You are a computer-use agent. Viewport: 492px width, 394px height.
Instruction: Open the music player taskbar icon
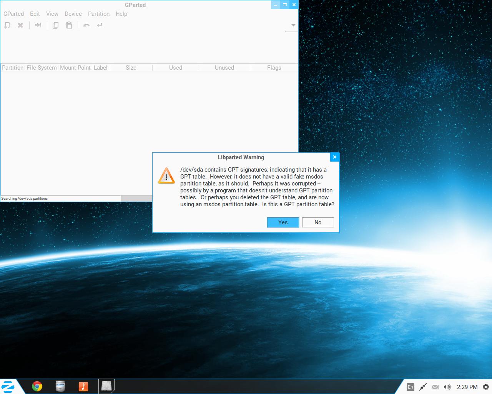(x=83, y=386)
